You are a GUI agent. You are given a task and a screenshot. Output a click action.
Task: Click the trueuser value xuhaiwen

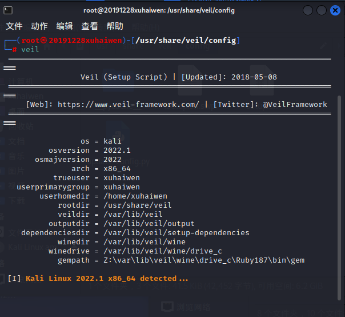click(122, 178)
